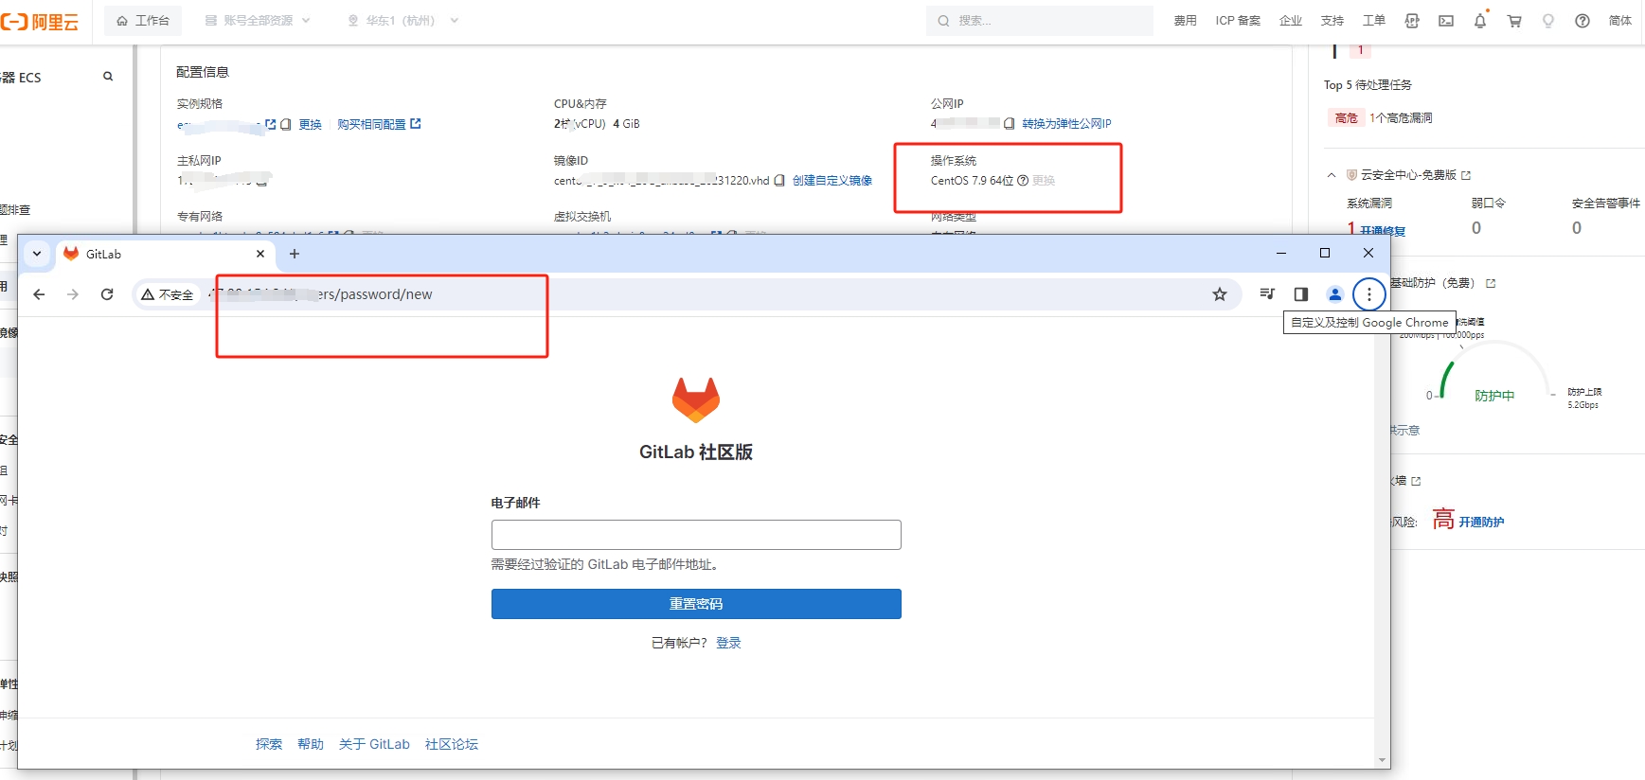Screen dimensions: 1645x780
Task: Focus the 电子邮件 input field
Action: (x=696, y=535)
